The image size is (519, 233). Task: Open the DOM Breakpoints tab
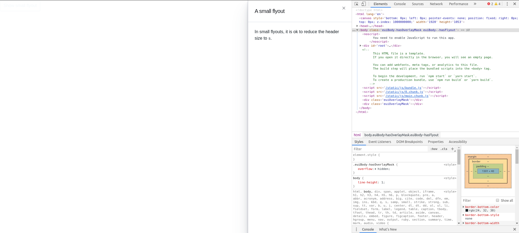[x=409, y=142]
